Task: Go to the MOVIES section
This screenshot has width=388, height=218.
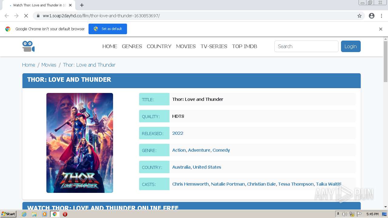Action: click(186, 46)
